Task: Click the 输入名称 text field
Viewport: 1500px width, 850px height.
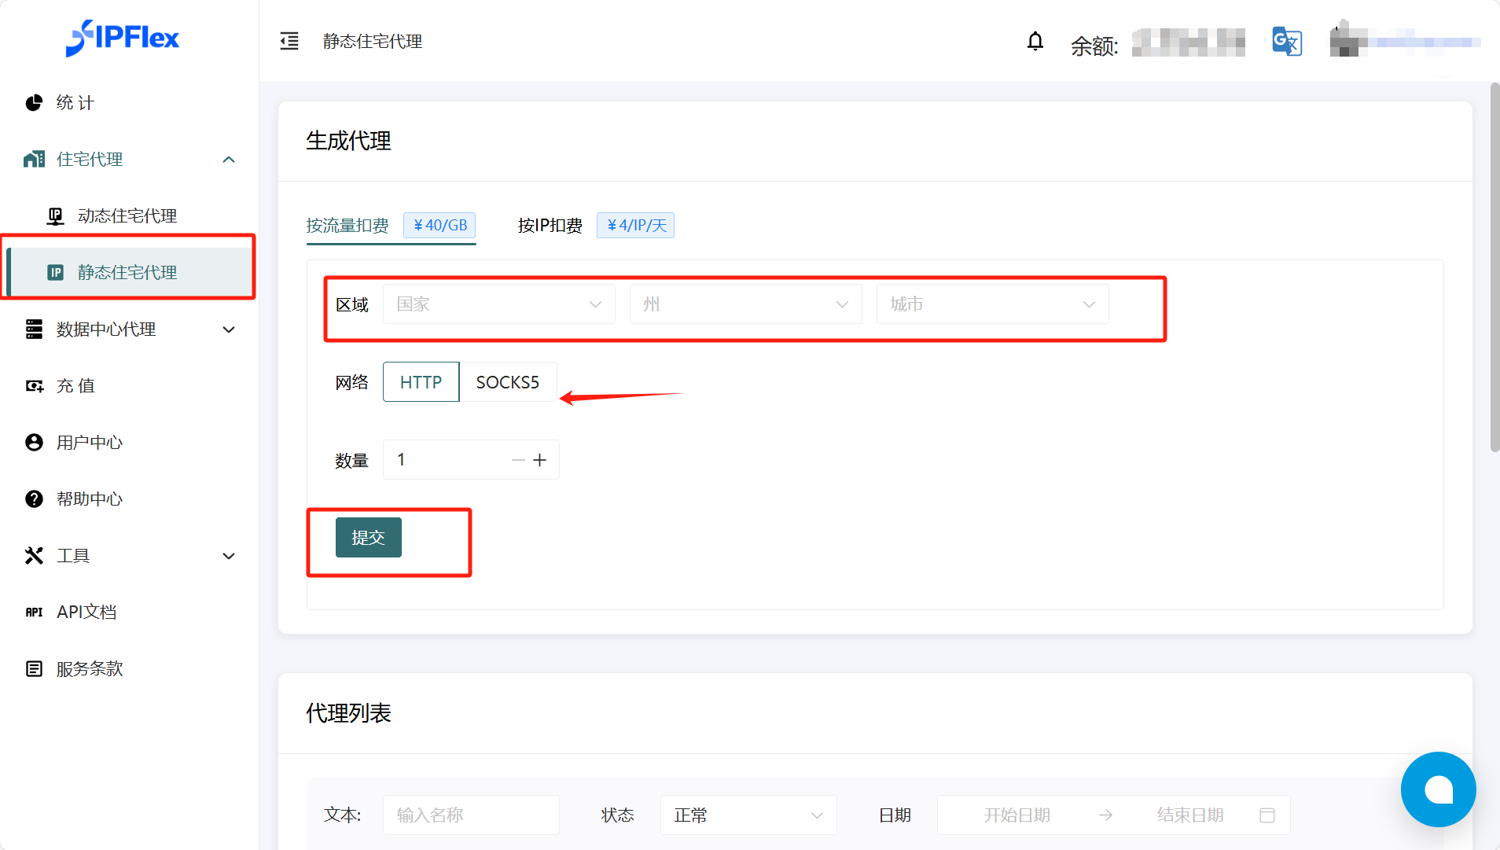Action: [x=471, y=815]
